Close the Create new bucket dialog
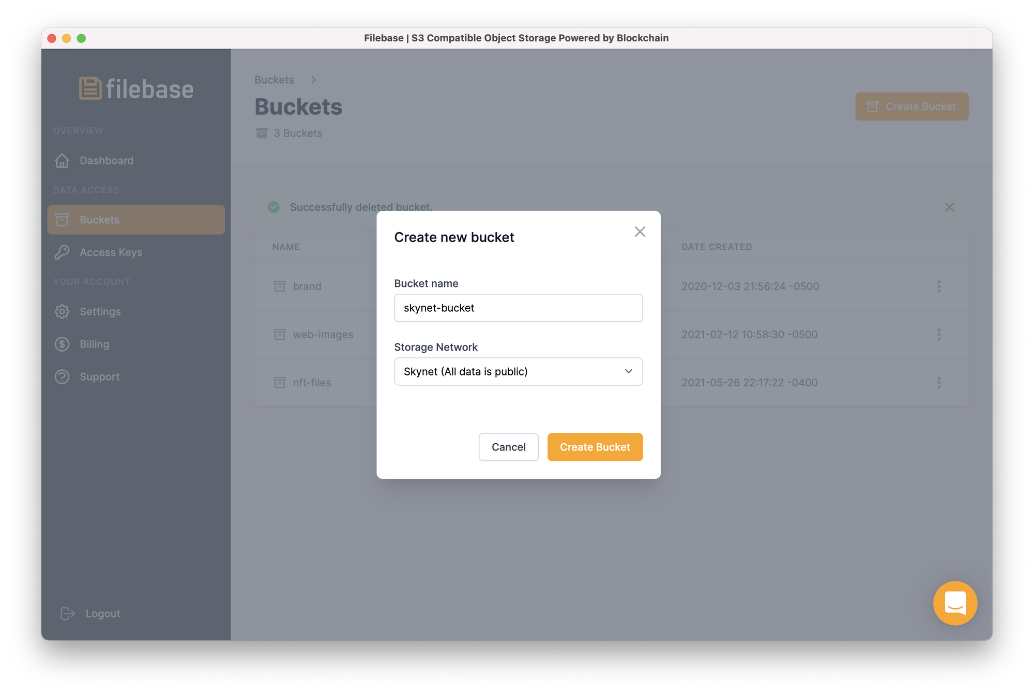This screenshot has height=695, width=1034. tap(640, 232)
